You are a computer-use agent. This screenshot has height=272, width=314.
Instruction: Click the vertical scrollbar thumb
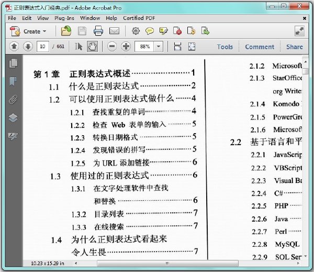pyautogui.click(x=306, y=71)
